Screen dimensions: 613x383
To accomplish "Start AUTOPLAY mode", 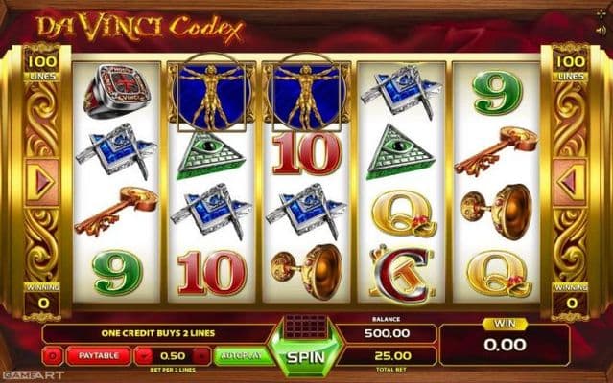I will pyautogui.click(x=243, y=355).
